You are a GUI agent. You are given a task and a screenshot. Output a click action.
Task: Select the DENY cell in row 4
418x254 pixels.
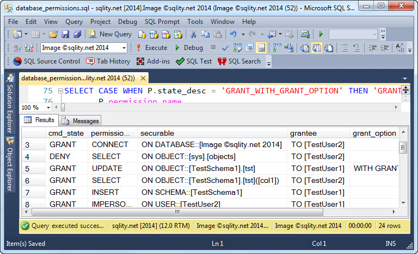66,156
